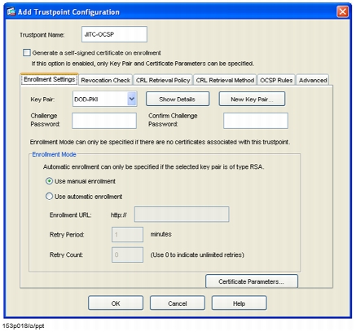Open the Advanced tab

point(313,80)
